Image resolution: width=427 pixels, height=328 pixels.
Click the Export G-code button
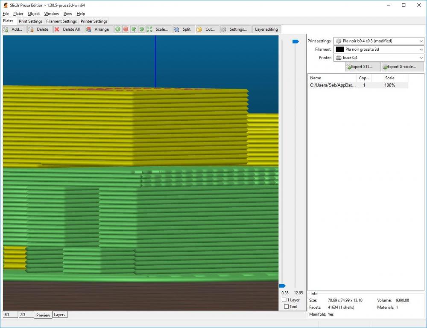pos(402,67)
